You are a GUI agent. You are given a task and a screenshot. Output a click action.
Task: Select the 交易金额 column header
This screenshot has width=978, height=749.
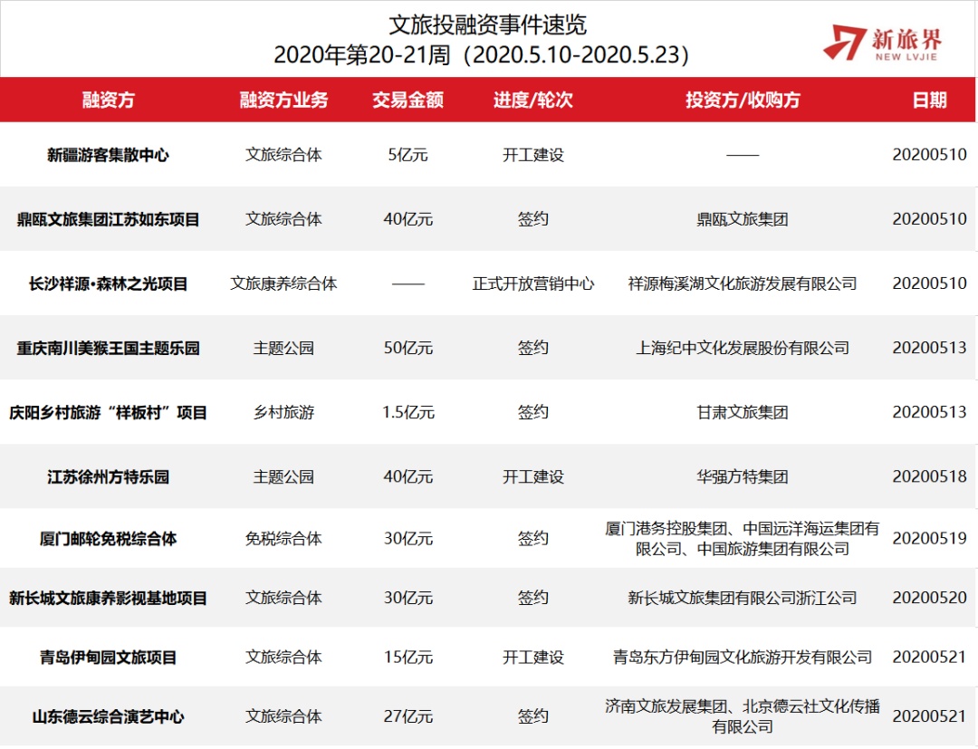407,100
